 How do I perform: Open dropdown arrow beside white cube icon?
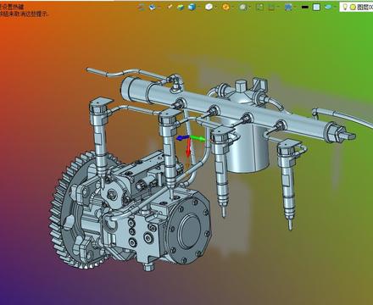216,8
